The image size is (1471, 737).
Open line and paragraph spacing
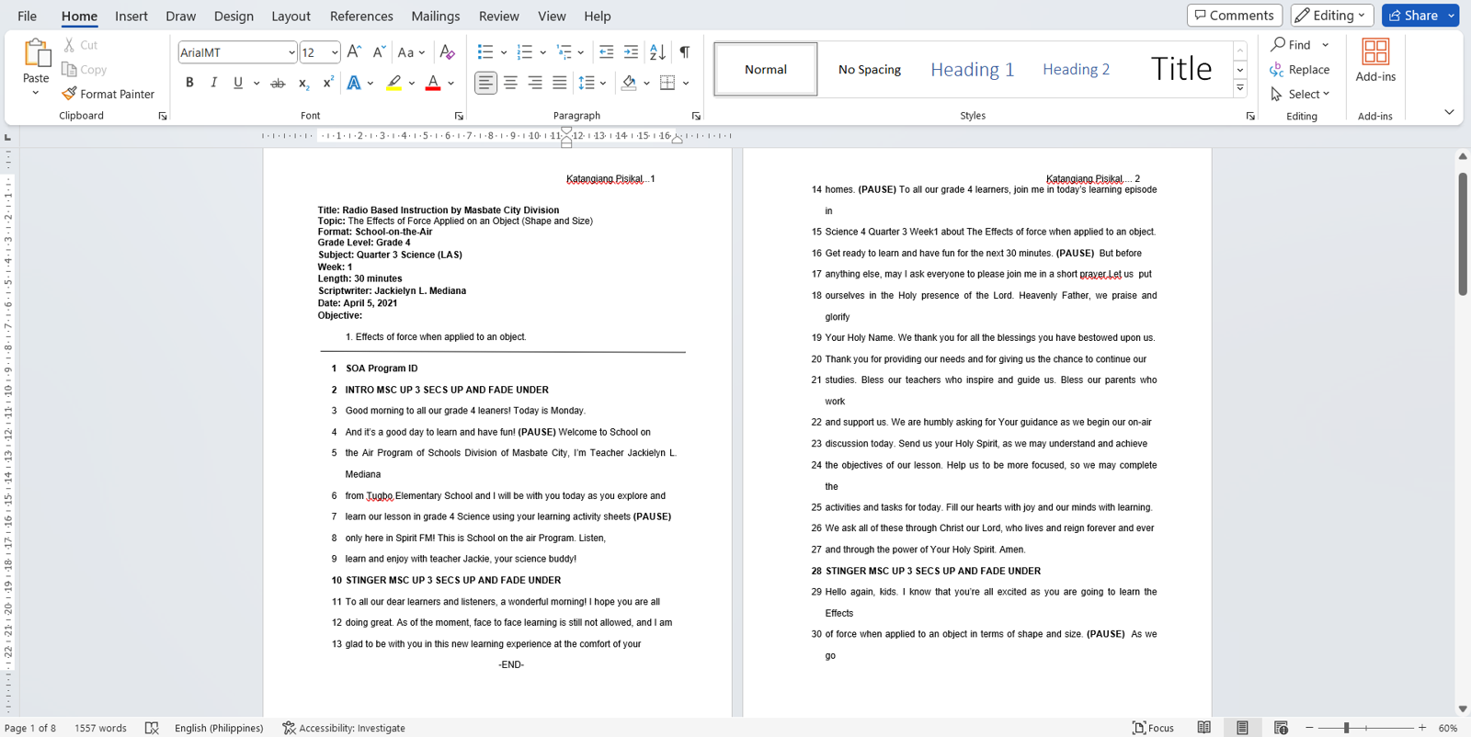[x=587, y=83]
